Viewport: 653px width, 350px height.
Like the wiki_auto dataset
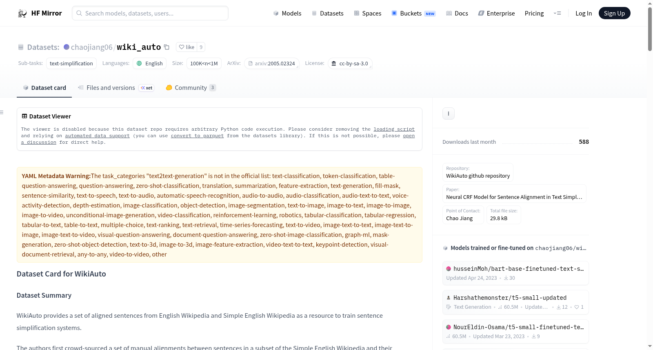[x=187, y=47]
